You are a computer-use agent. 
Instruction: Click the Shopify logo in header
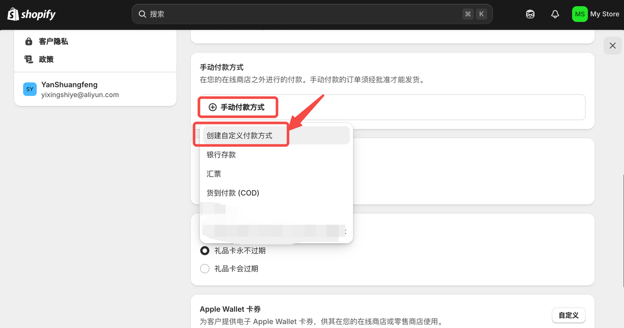pyautogui.click(x=32, y=14)
